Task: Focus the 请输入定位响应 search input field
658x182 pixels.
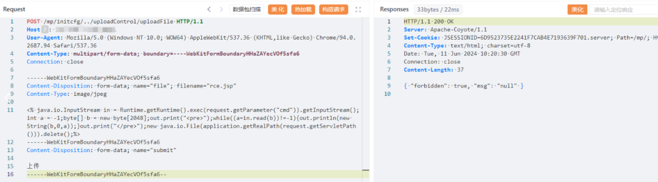Action: (x=624, y=9)
